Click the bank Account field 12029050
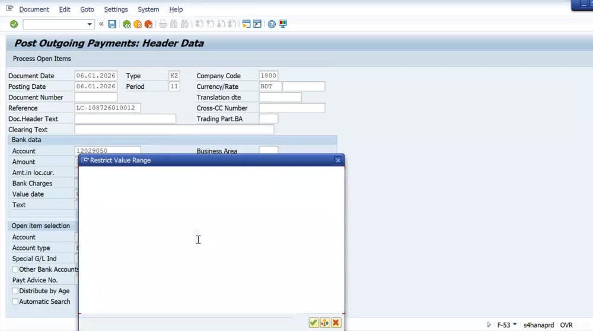 coord(107,150)
